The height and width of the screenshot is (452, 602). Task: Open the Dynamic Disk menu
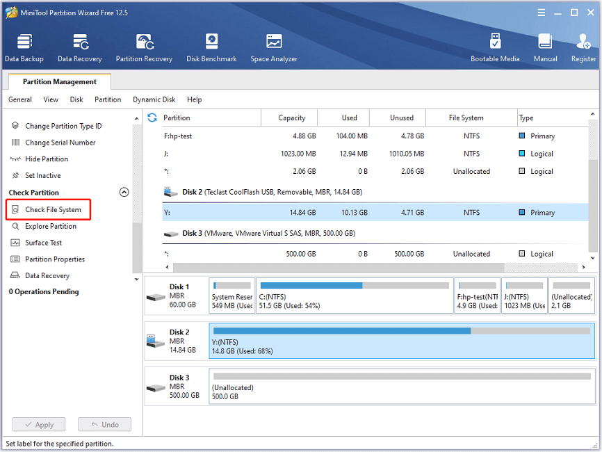(154, 99)
